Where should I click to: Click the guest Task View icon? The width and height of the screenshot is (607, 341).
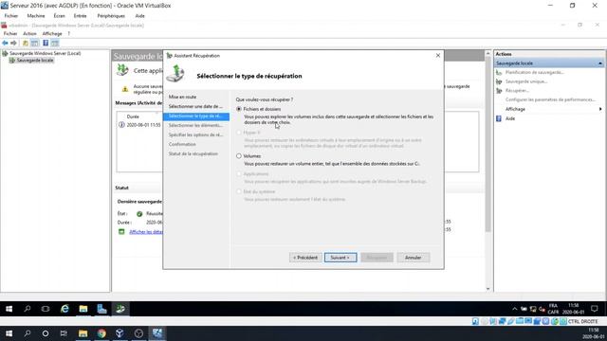pyautogui.click(x=46, y=309)
